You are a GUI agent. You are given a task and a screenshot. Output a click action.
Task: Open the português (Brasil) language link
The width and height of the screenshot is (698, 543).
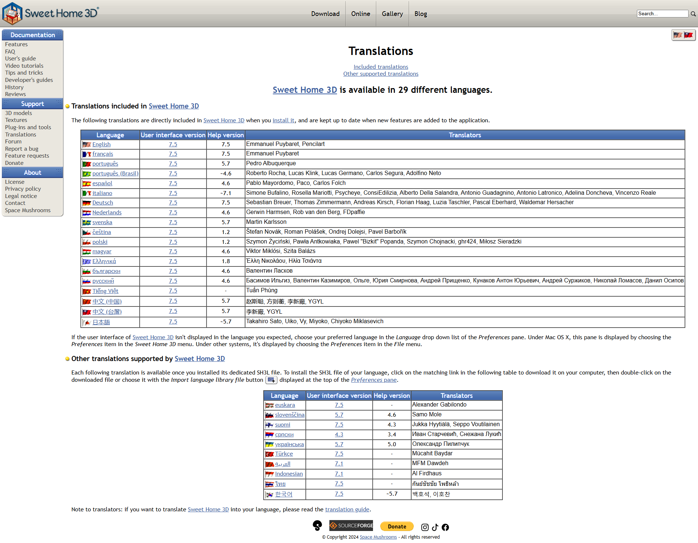(x=115, y=174)
